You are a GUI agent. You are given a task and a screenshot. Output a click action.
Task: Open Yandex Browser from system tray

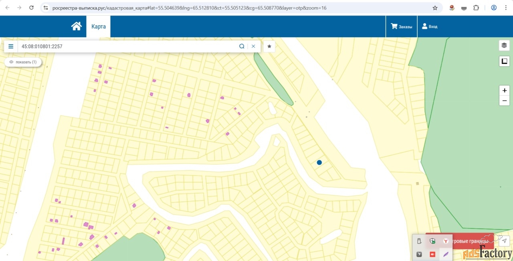click(446, 241)
